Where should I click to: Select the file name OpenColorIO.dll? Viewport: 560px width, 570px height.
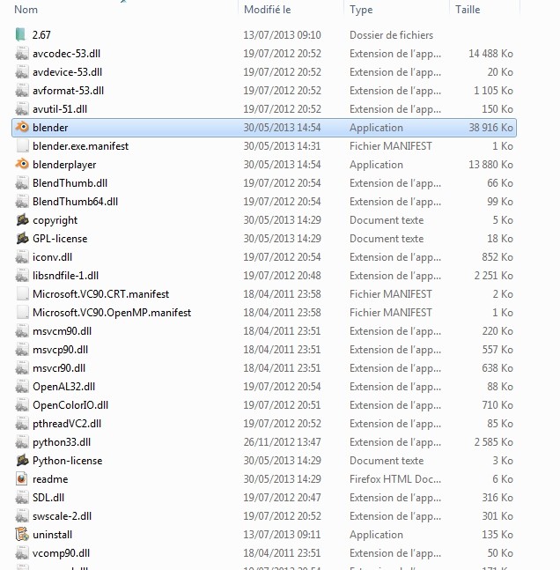point(70,405)
